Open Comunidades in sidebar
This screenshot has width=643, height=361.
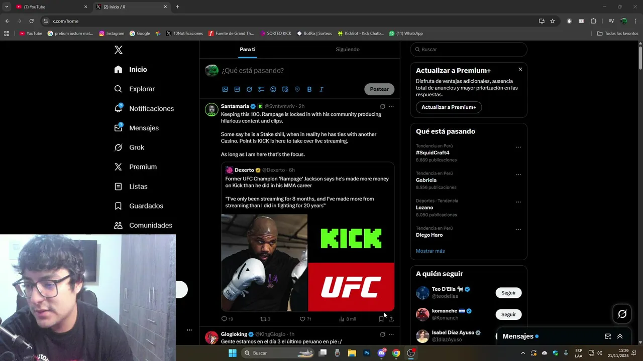[144, 226]
